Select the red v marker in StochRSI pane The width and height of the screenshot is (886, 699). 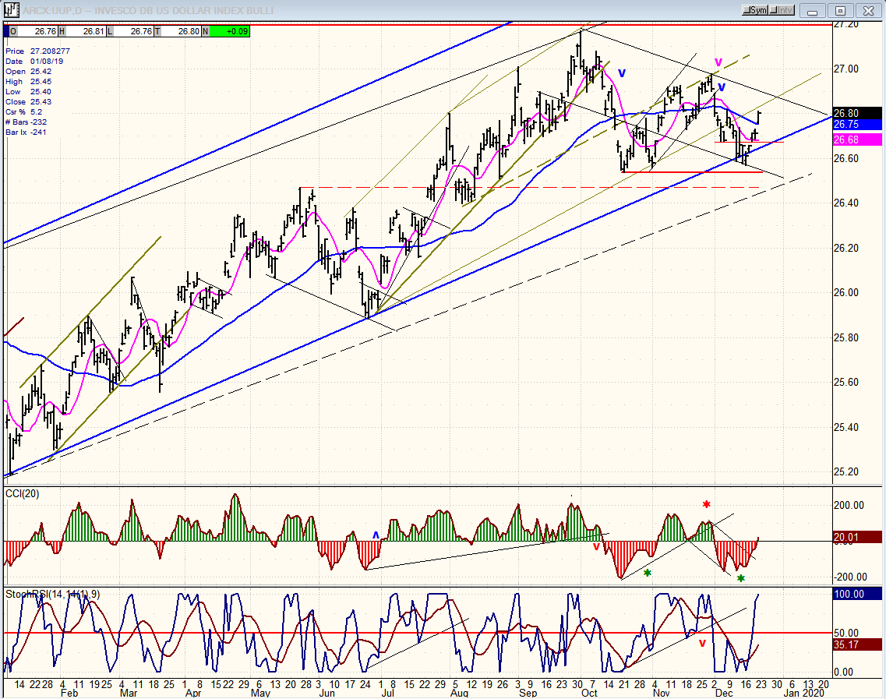point(702,644)
